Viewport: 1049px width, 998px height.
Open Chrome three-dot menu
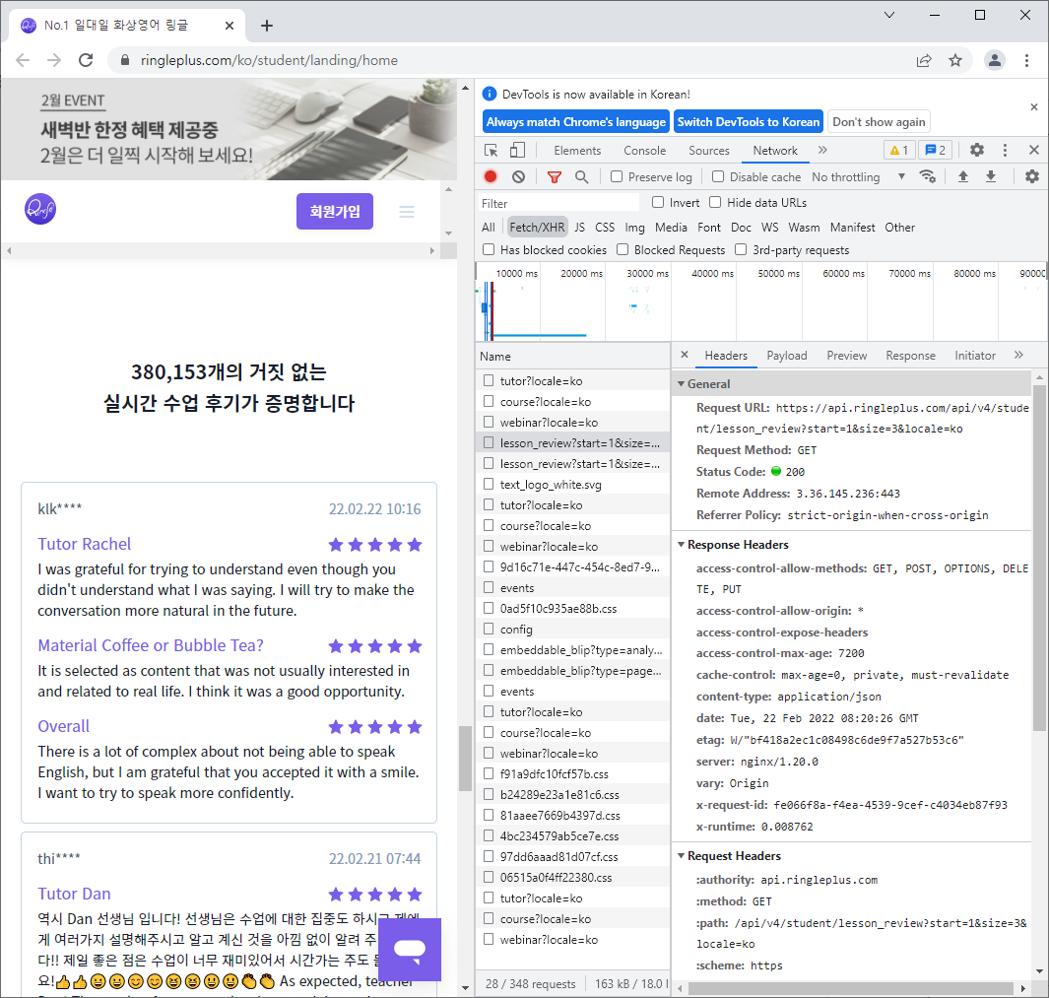click(x=1027, y=60)
